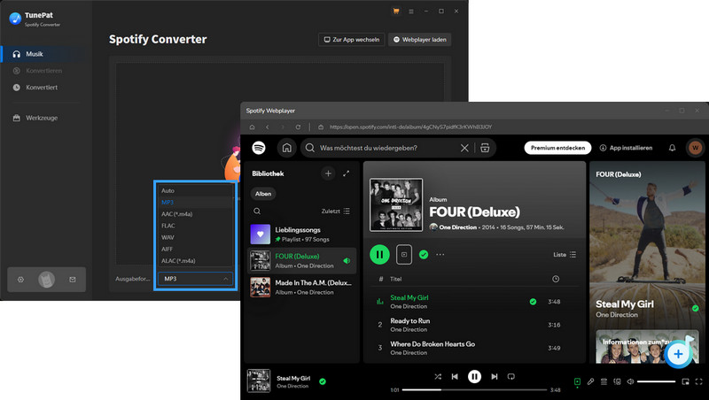Toggle liked checkmark in bottom player bar
Screen dimensions: 709x400
click(x=323, y=381)
